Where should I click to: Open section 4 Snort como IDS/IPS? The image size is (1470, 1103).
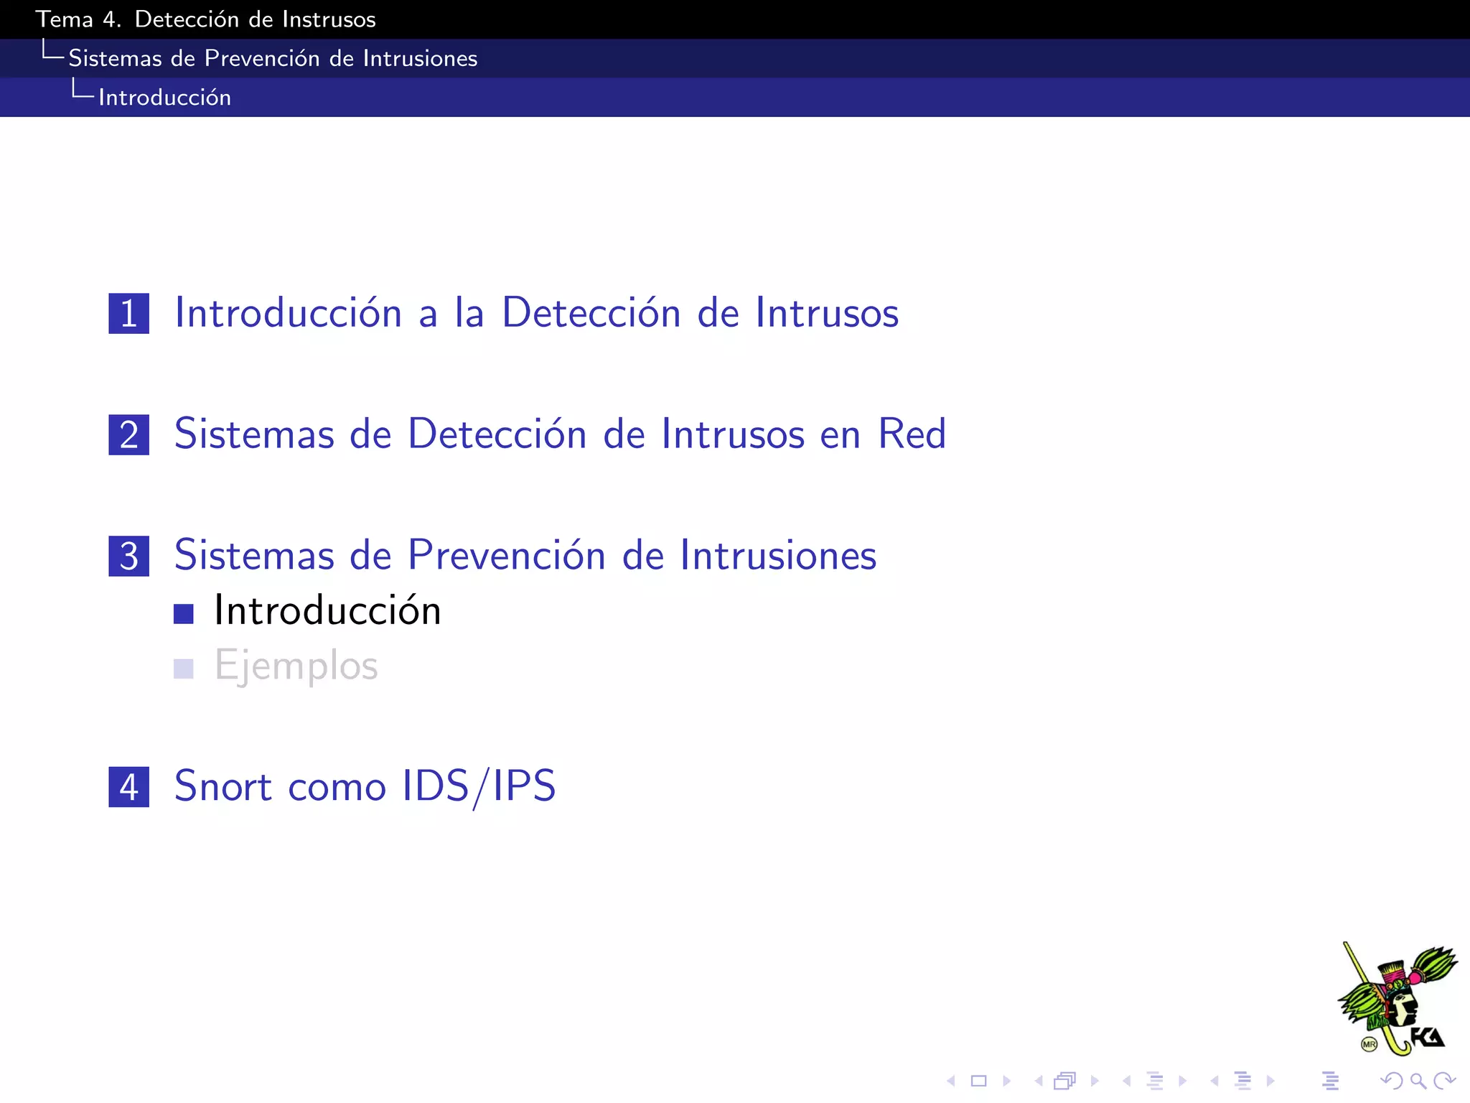(365, 786)
